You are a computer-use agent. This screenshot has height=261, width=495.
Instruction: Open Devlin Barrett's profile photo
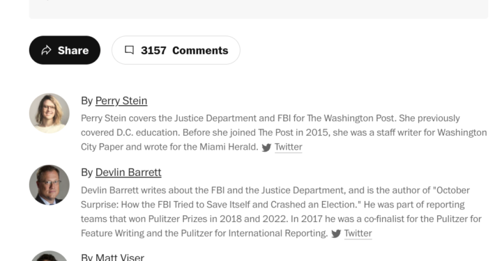click(x=49, y=184)
